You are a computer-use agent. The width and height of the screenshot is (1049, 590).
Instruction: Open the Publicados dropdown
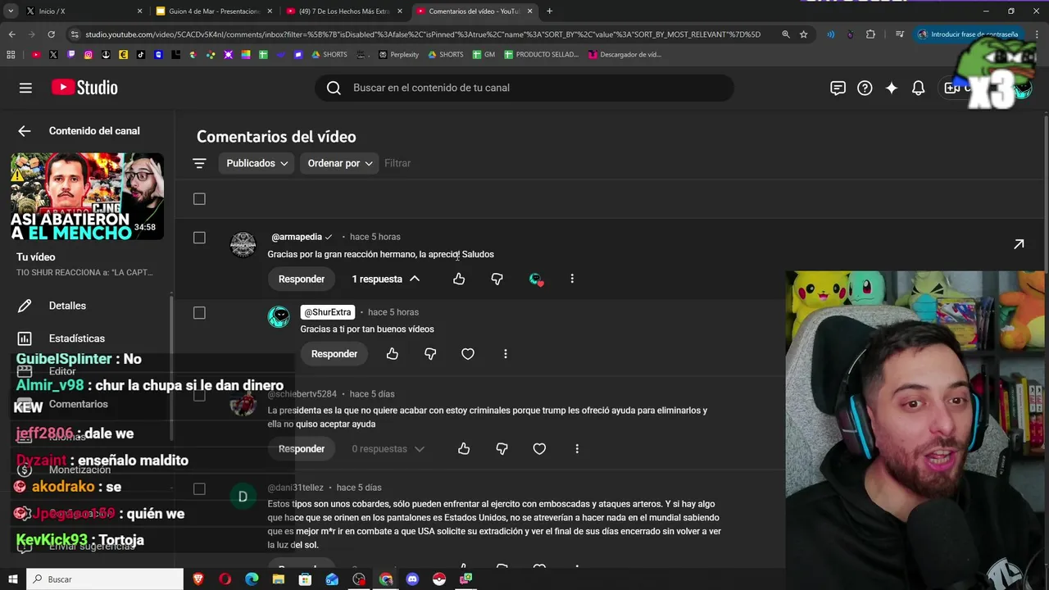coord(257,163)
